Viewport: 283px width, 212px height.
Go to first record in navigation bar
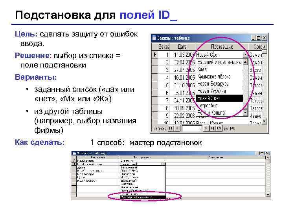tap(171, 128)
